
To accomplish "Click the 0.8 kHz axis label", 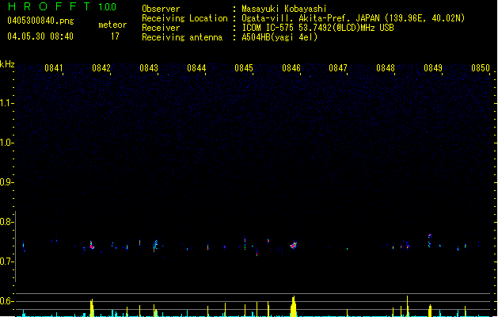I will coord(6,222).
